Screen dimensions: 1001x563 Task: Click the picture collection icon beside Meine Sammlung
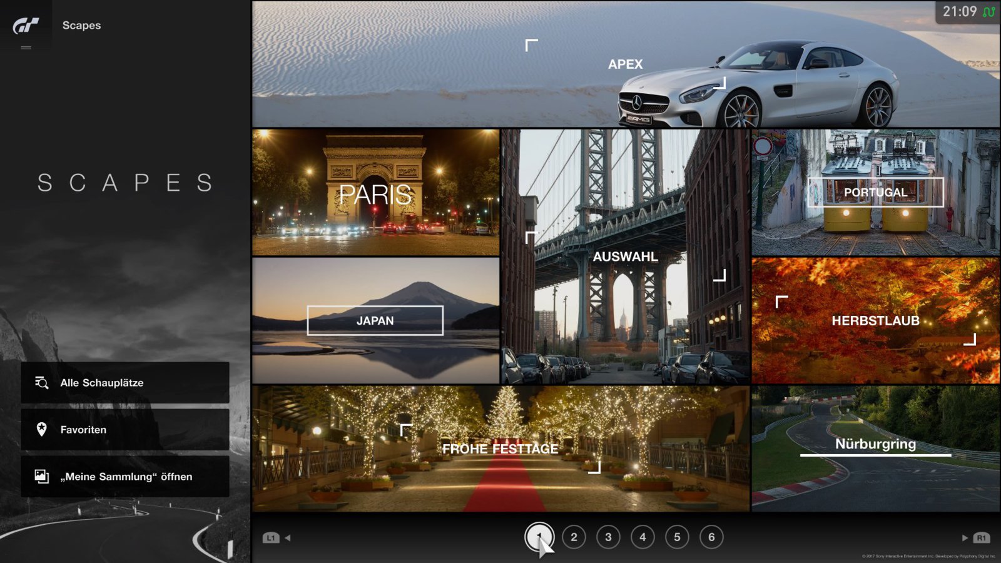click(41, 477)
